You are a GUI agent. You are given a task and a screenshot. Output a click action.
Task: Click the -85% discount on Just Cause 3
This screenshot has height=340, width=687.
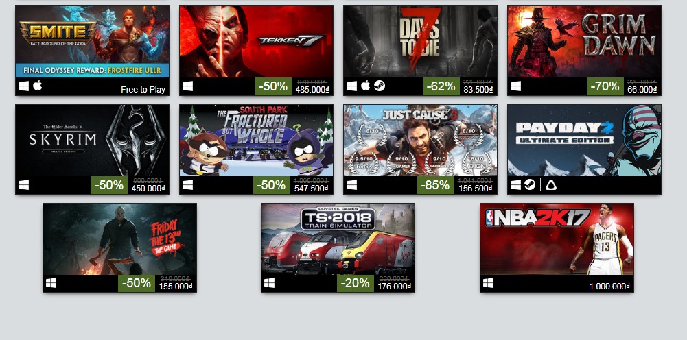click(x=436, y=185)
